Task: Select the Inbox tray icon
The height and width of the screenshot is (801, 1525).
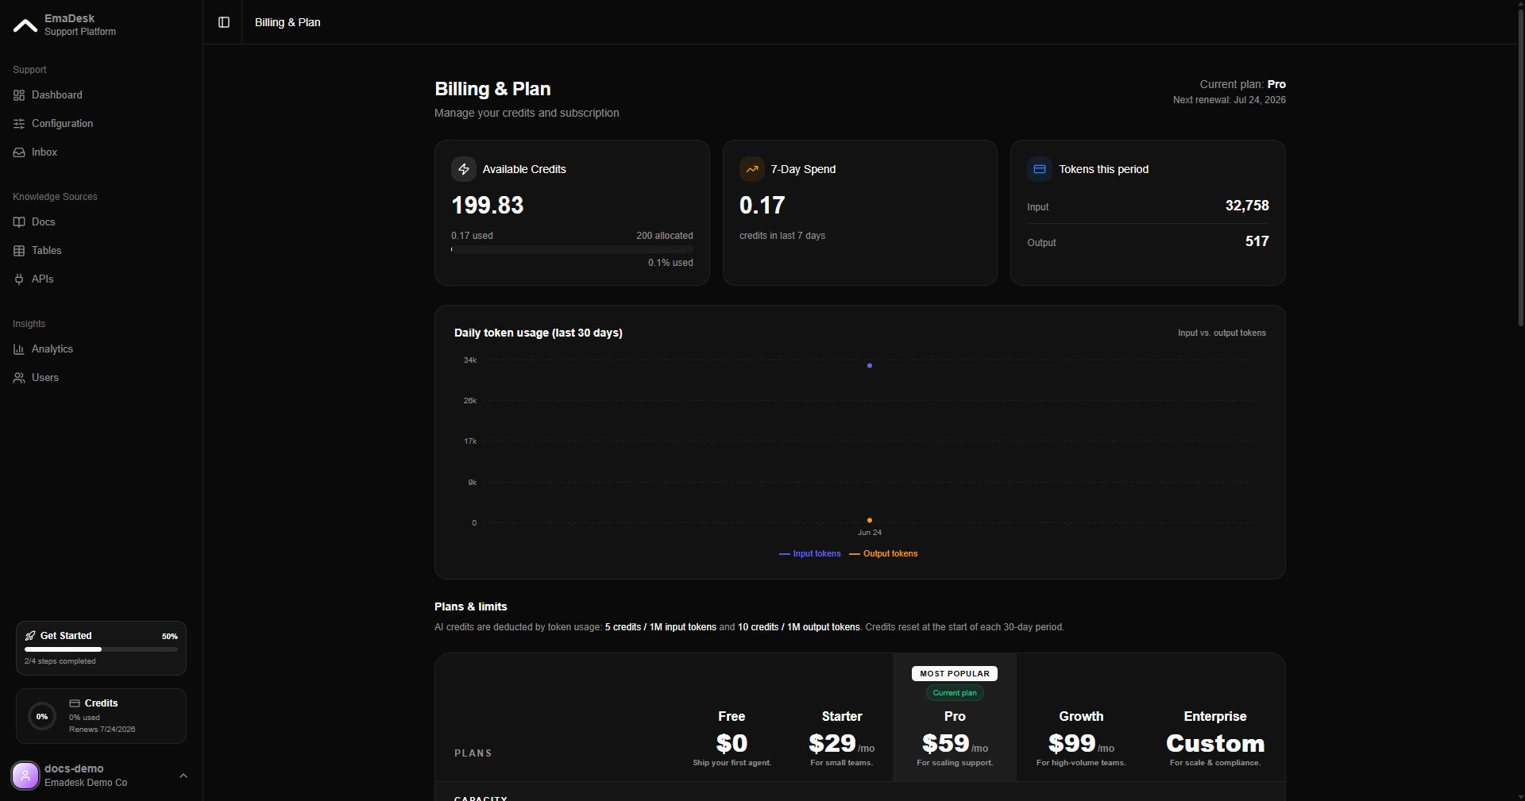Action: tap(19, 152)
